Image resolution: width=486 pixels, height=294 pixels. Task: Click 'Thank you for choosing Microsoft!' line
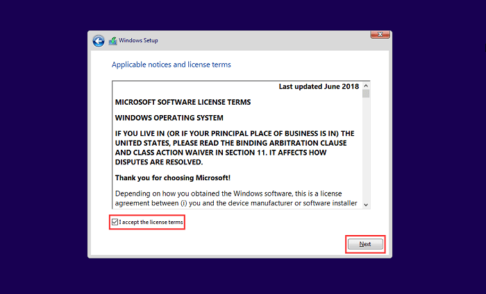coord(173,178)
